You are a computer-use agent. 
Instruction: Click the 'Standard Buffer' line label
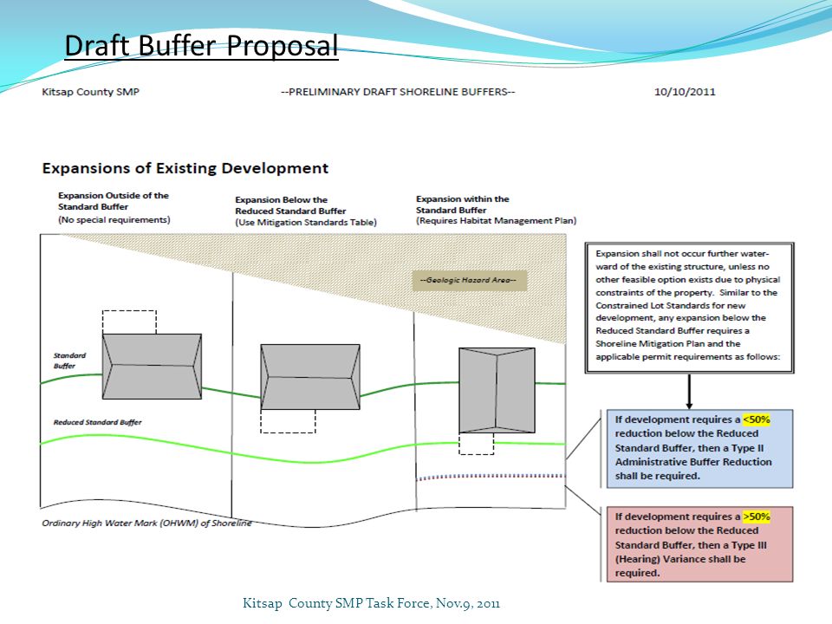tap(69, 361)
